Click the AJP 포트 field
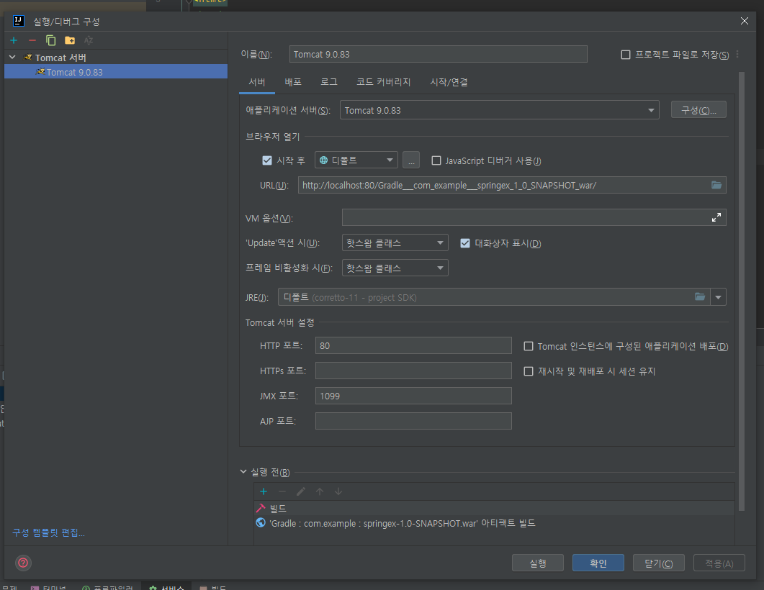Screen dimensions: 764x590 [x=413, y=421]
